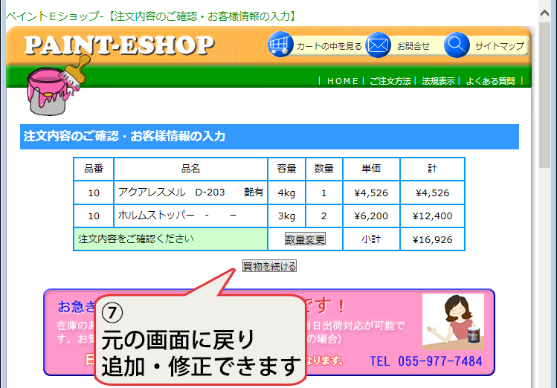
Task: Click the 買物を続ける button
Action: (269, 266)
